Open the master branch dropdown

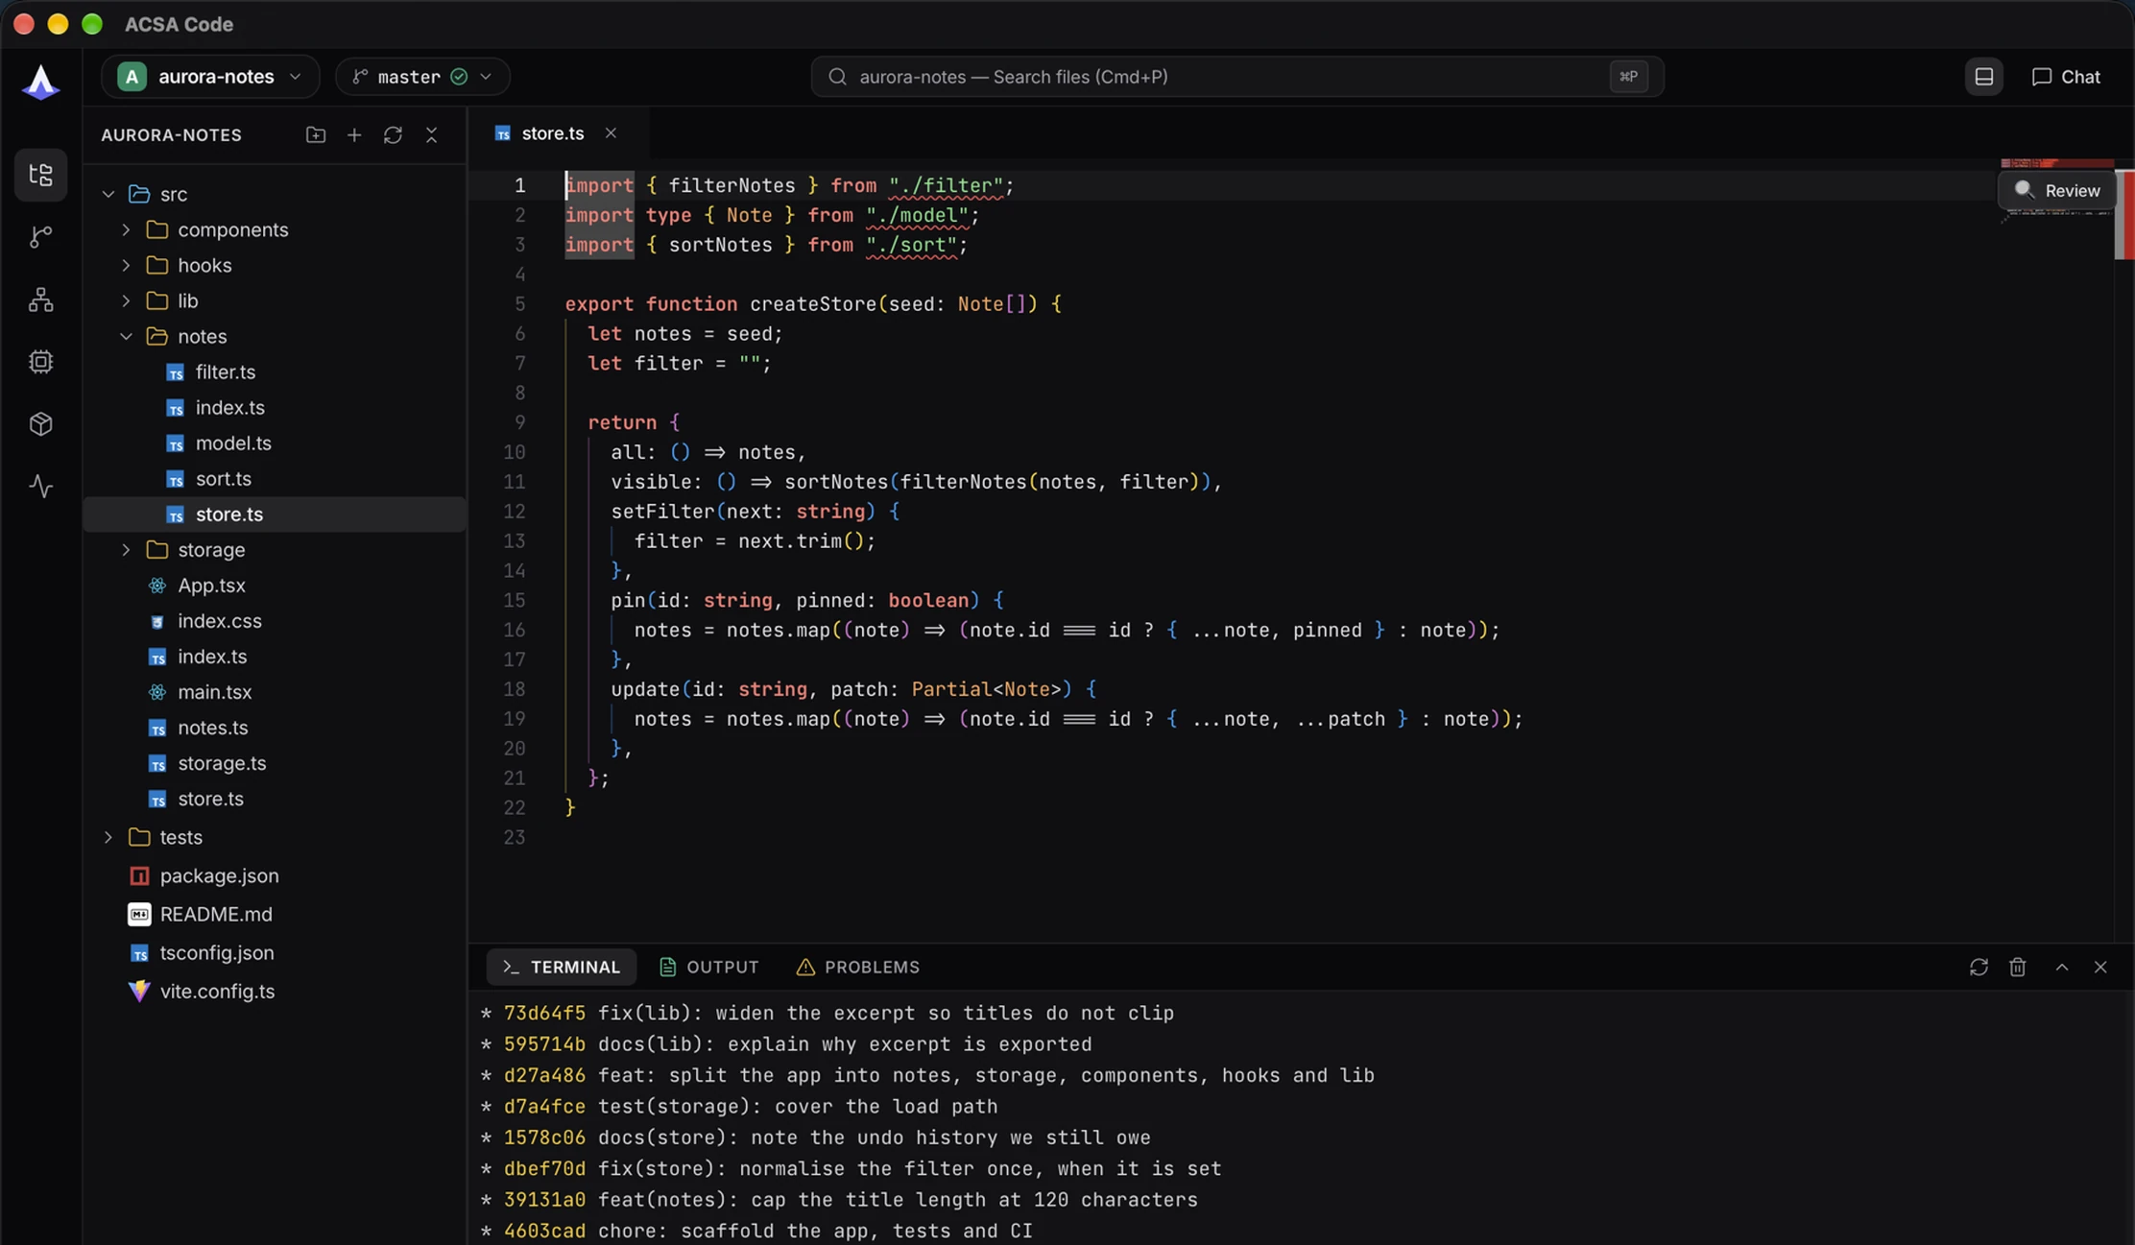(x=422, y=77)
